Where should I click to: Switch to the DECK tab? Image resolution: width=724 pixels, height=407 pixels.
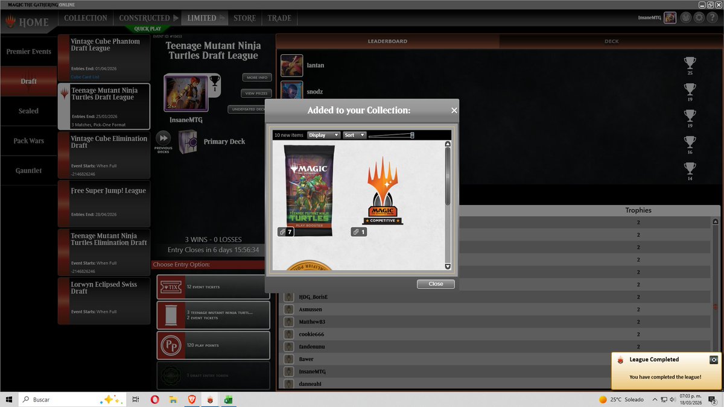click(x=611, y=41)
